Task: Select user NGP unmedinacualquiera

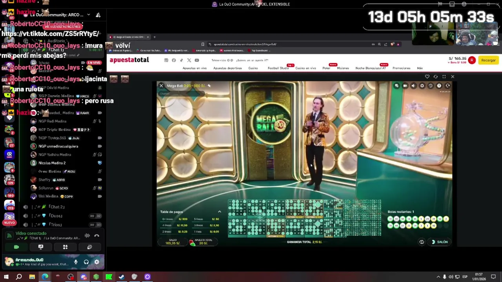Action: coord(66,146)
